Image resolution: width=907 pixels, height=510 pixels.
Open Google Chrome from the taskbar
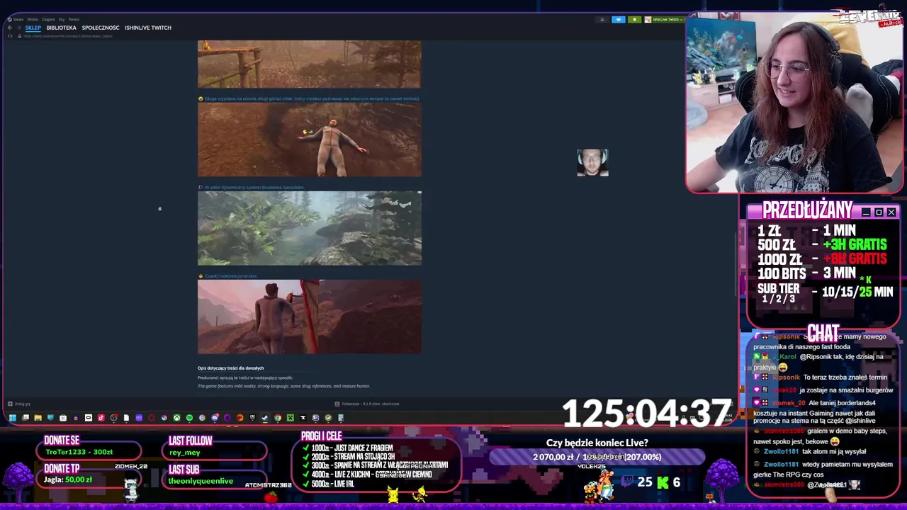[x=278, y=418]
